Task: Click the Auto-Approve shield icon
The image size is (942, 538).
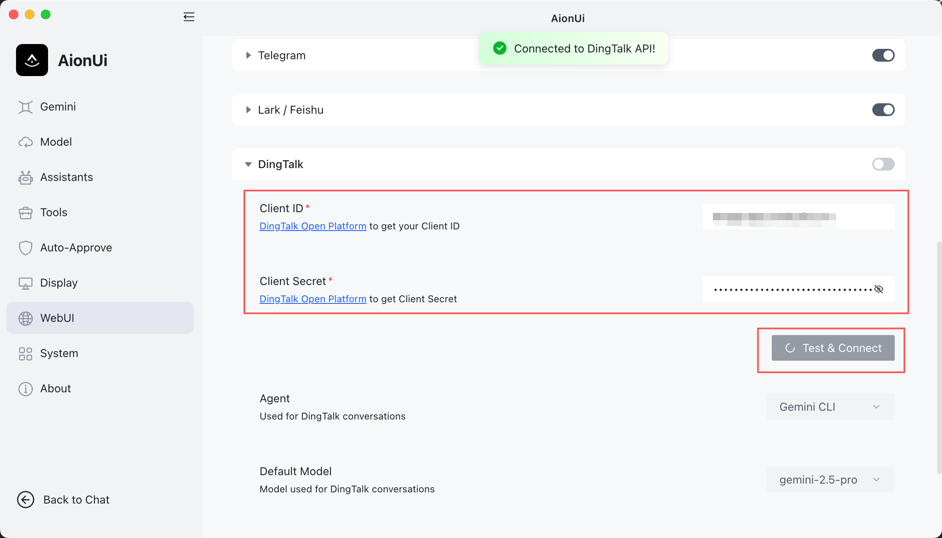Action: 26,248
